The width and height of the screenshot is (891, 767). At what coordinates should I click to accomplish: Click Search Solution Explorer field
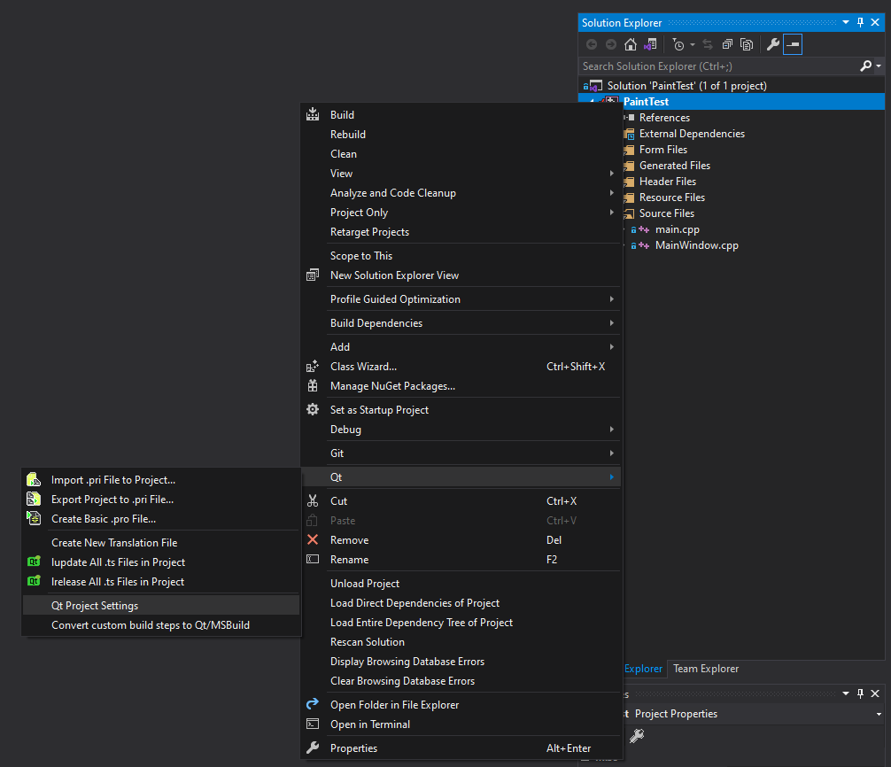[x=719, y=66]
